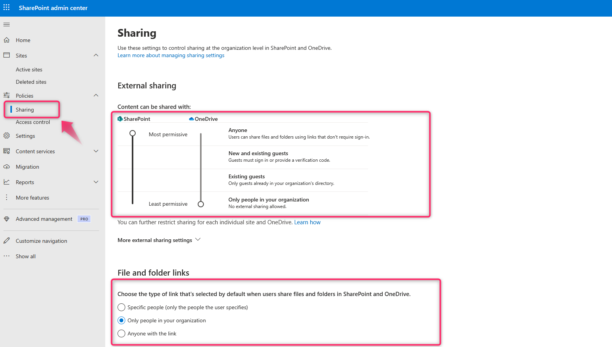Click the Sites window icon
612x347 pixels.
coord(7,55)
